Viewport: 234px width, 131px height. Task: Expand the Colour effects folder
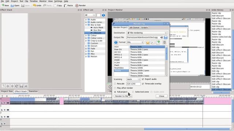pos(86,36)
